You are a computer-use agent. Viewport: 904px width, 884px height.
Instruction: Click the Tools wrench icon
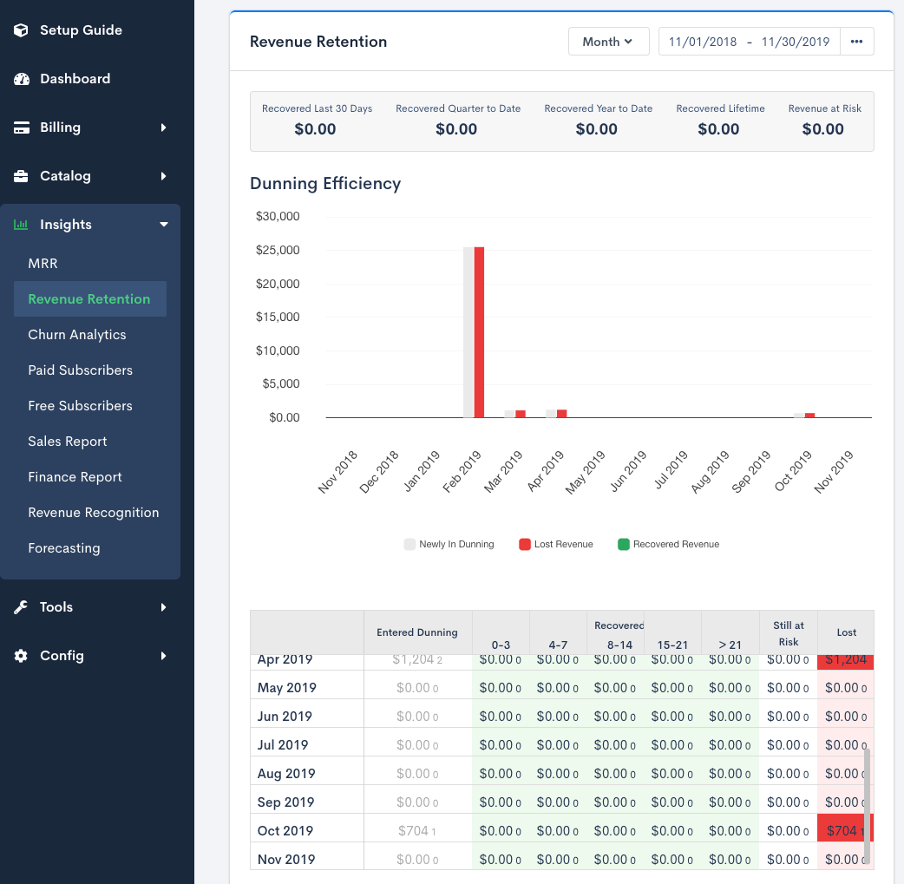[x=22, y=607]
